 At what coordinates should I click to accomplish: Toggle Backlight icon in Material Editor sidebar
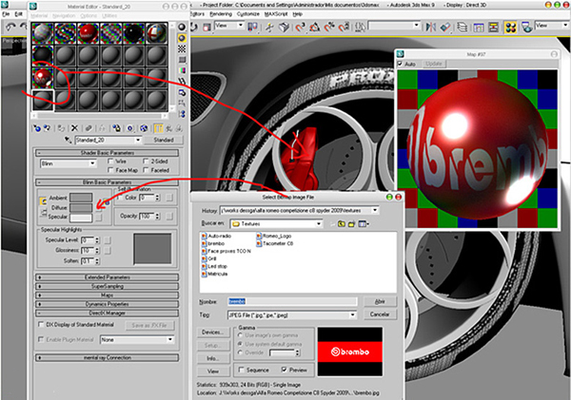click(x=182, y=38)
